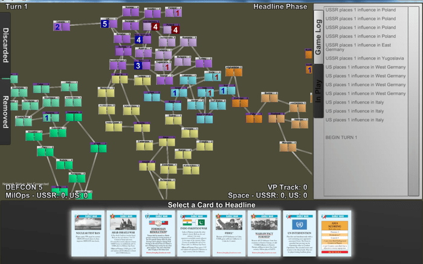Viewport: 423px width, 264px height.
Task: Click the US influence 2 box in Canada
Action: [x=57, y=27]
